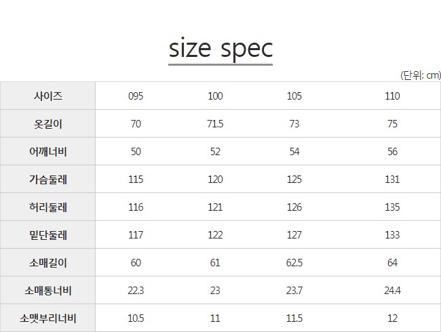Click the 105 size column value
The image size is (441, 332).
(x=294, y=96)
